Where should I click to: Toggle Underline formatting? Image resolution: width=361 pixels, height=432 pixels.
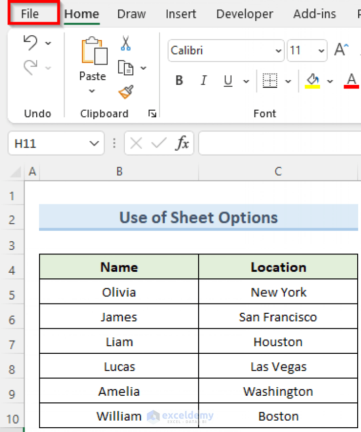coord(227,80)
